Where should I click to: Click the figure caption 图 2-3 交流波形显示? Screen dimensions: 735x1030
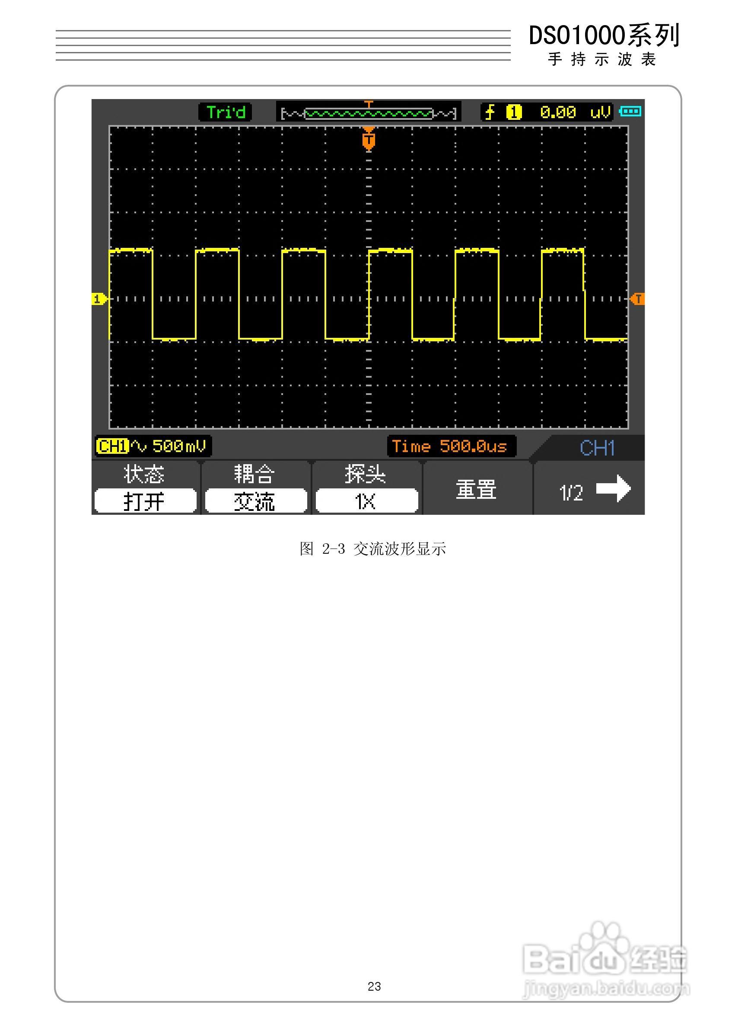click(372, 549)
